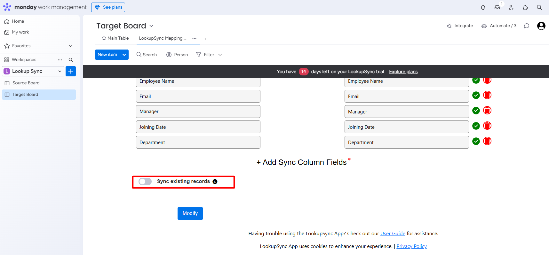Open LookupSync Mapping tab options menu
This screenshot has width=549, height=255.
(194, 38)
